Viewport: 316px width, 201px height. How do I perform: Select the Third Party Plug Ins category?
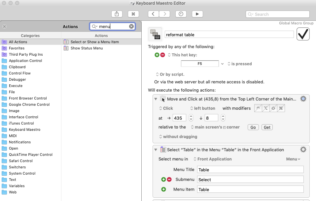point(31,54)
